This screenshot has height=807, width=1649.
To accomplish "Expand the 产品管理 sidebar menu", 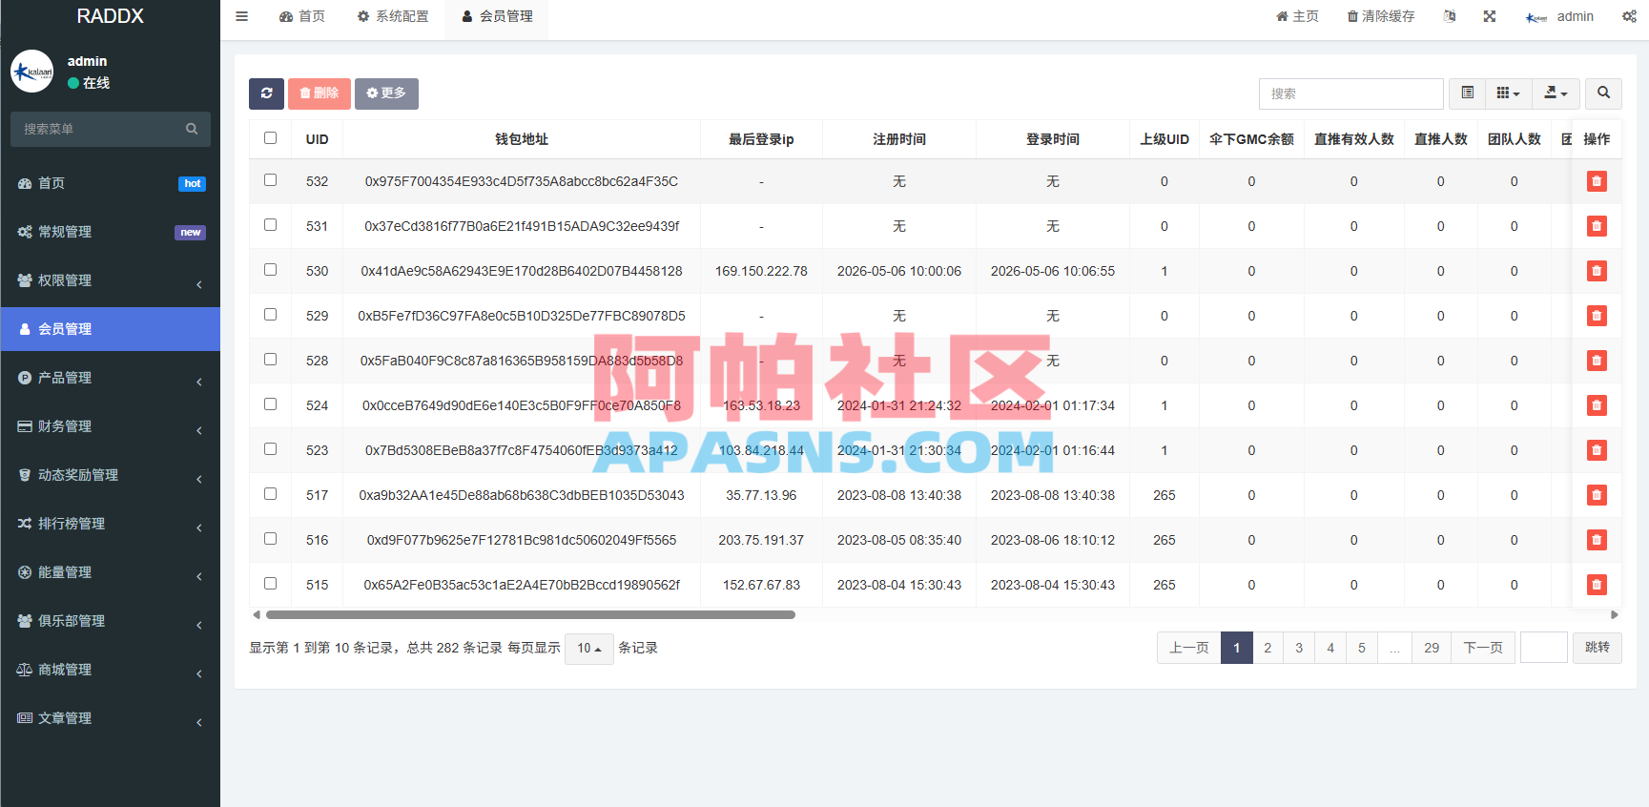I will [x=111, y=378].
